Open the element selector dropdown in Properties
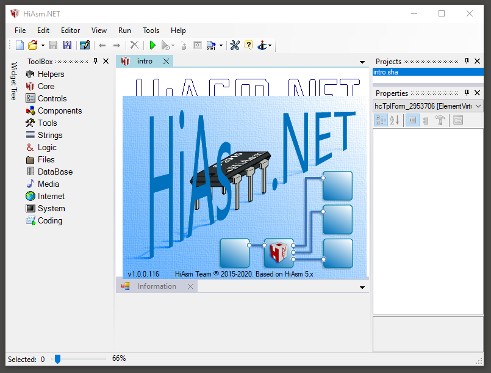The width and height of the screenshot is (491, 373). (x=478, y=106)
